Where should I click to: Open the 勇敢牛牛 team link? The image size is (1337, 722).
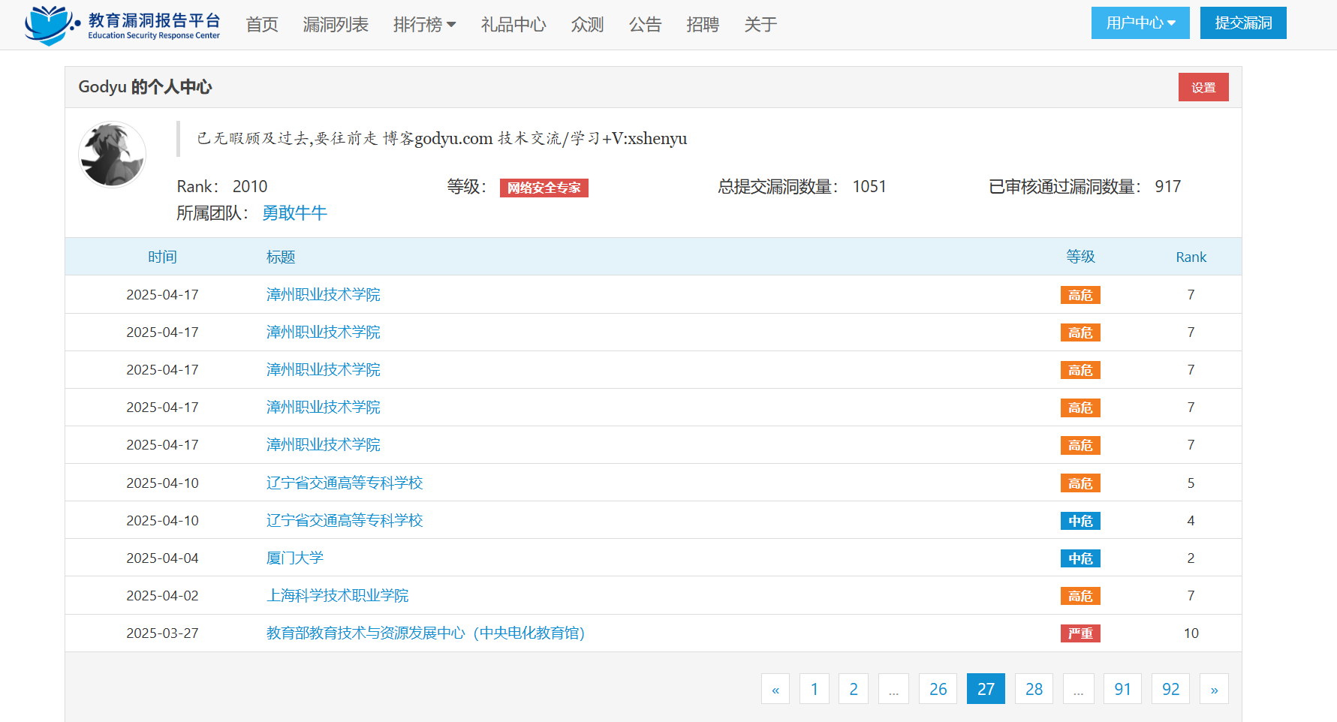(x=294, y=213)
